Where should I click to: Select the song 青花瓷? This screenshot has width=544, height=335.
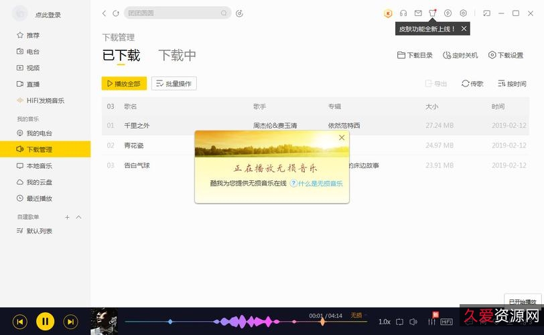tap(133, 145)
